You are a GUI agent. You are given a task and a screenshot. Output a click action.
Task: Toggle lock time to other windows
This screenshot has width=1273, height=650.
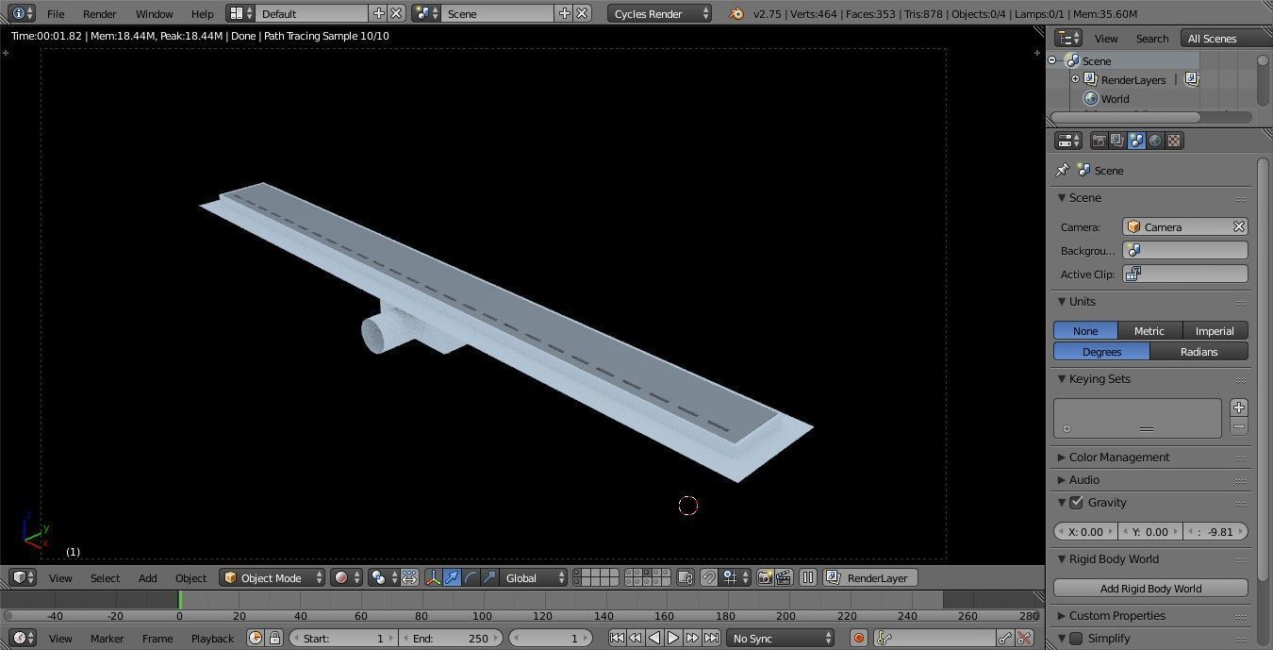[x=274, y=638]
